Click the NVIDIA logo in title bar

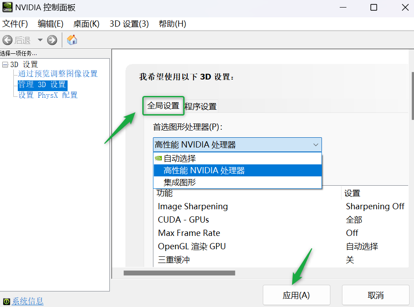pyautogui.click(x=7, y=8)
